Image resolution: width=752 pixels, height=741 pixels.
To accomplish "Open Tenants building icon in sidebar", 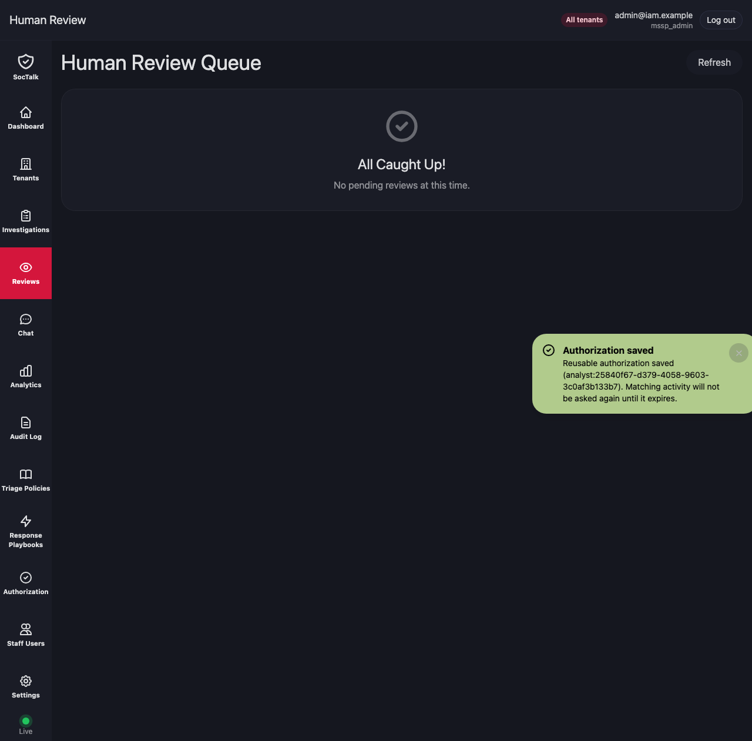I will tap(26, 164).
